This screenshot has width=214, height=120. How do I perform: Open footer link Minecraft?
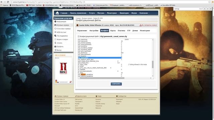pyautogui.click(x=57, y=106)
